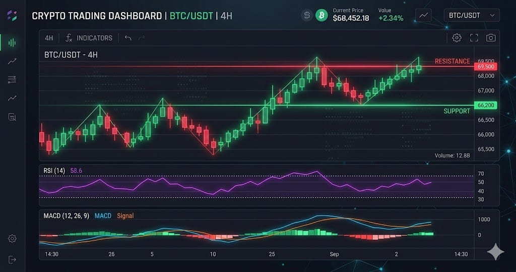Open sidebar settings gear

12,238
